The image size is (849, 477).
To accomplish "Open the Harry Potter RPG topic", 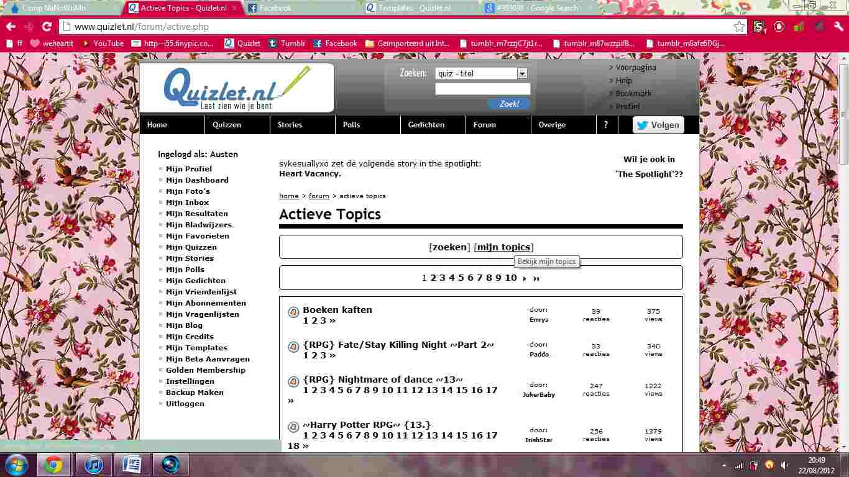I will (x=367, y=425).
